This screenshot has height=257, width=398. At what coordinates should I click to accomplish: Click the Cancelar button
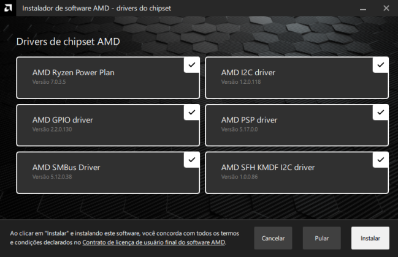pyautogui.click(x=273, y=238)
